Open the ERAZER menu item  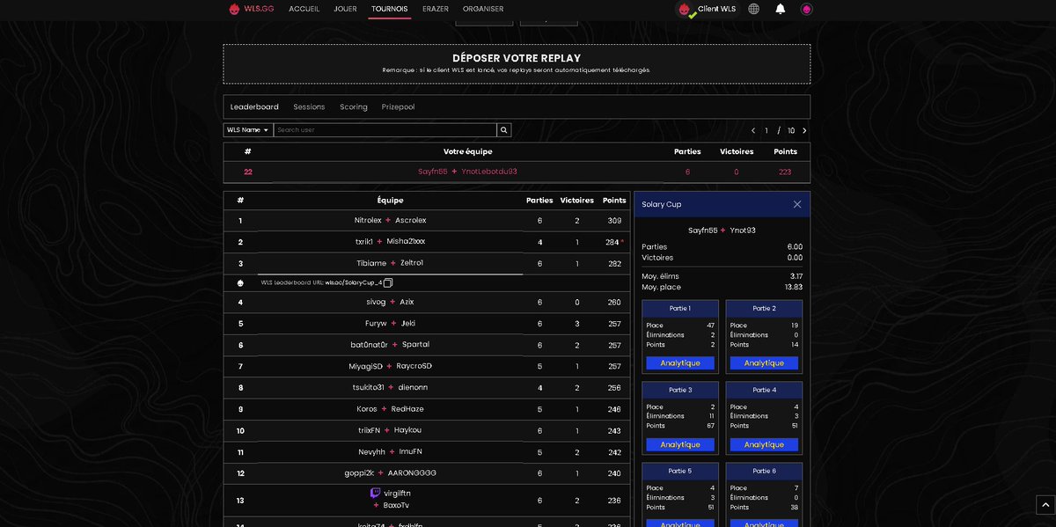(436, 9)
